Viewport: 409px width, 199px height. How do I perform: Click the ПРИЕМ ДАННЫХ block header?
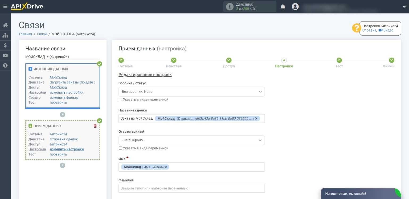click(x=47, y=126)
